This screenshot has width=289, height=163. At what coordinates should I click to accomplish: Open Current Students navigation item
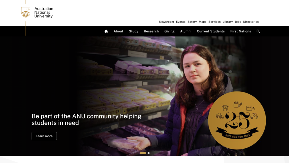coord(211,31)
